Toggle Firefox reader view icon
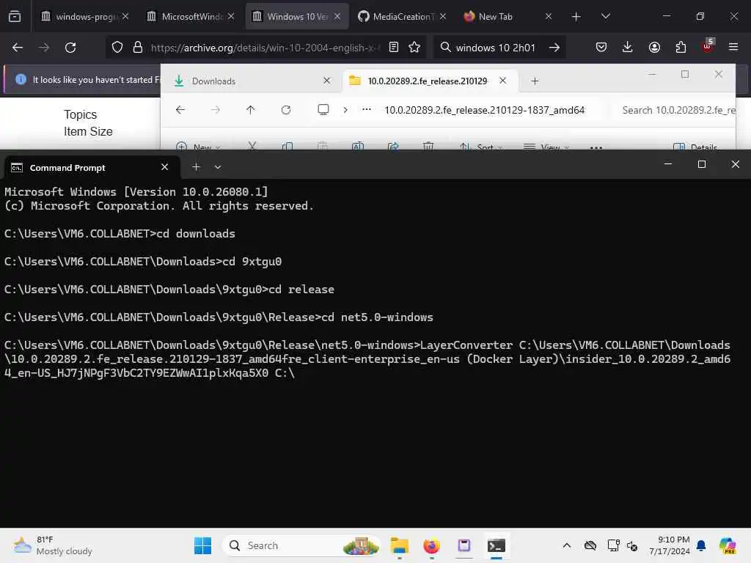The height and width of the screenshot is (563, 751). point(394,48)
